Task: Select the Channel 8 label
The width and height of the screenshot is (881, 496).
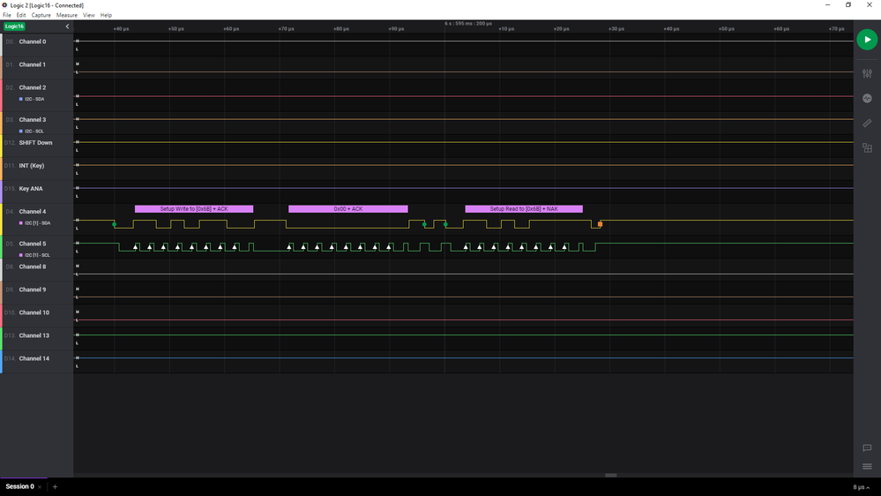Action: point(33,267)
